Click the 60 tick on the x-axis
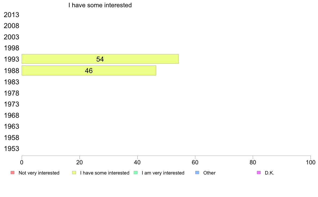 coord(195,162)
